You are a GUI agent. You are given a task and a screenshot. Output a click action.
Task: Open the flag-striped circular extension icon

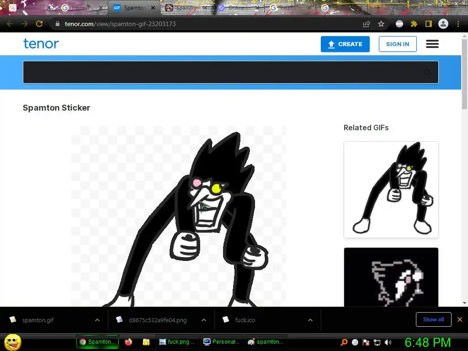pyautogui.click(x=399, y=24)
